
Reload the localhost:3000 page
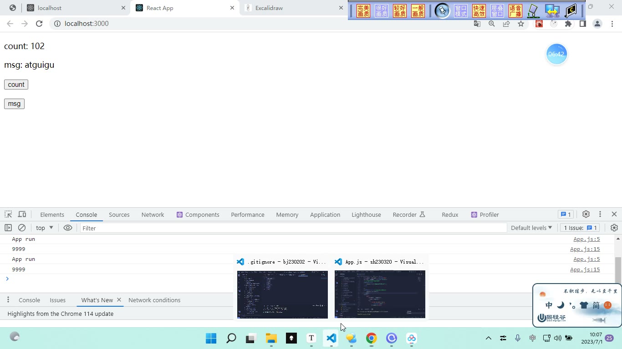(39, 24)
